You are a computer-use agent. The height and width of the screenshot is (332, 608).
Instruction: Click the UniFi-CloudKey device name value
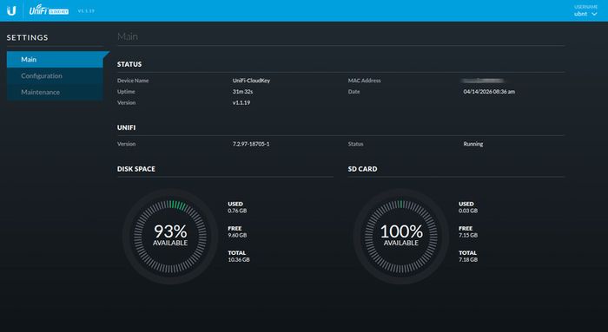point(251,81)
